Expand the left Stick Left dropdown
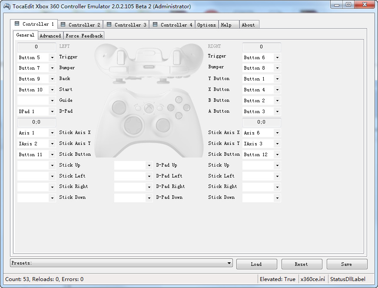 52,176
